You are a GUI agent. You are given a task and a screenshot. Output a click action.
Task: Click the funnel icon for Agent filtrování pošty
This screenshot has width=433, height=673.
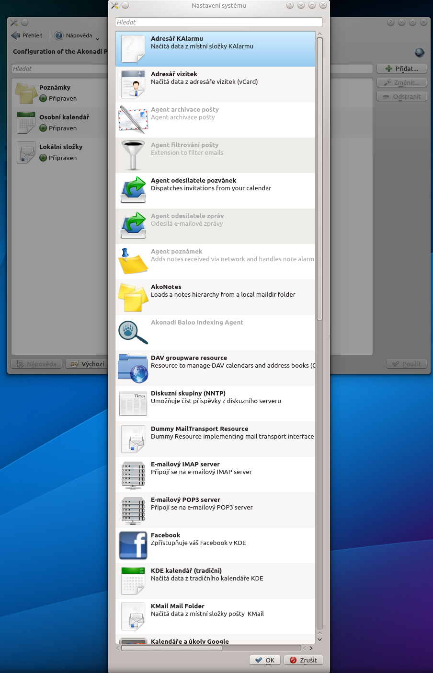pos(133,155)
